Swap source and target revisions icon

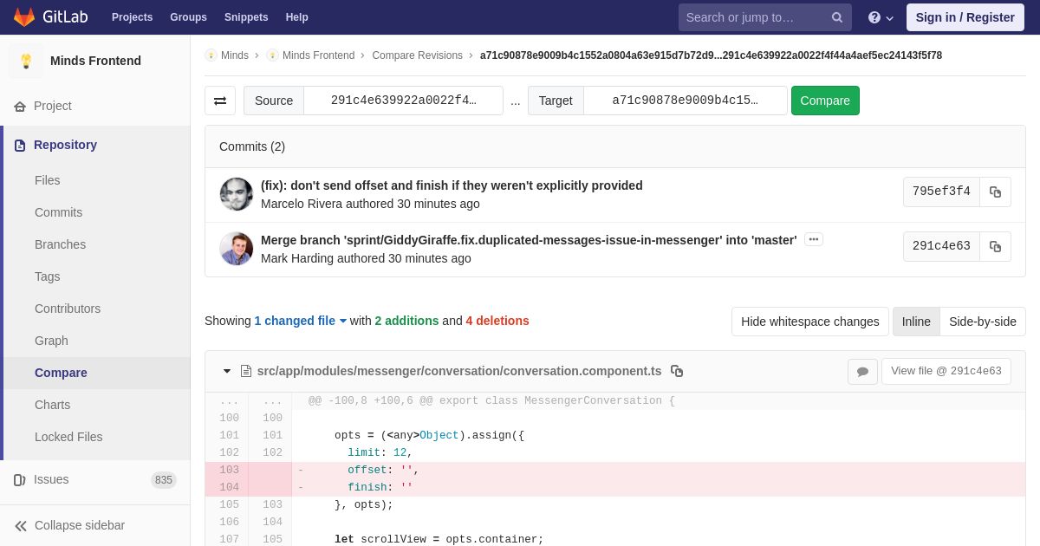tap(220, 101)
